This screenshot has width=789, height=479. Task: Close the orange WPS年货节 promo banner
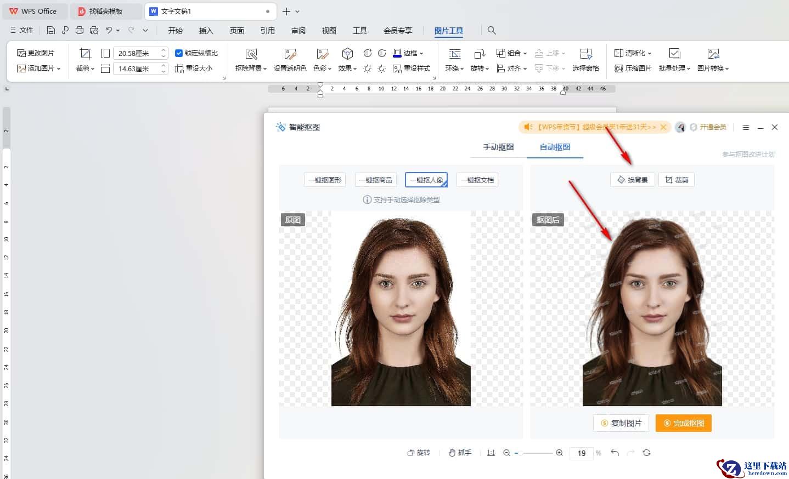pos(663,127)
